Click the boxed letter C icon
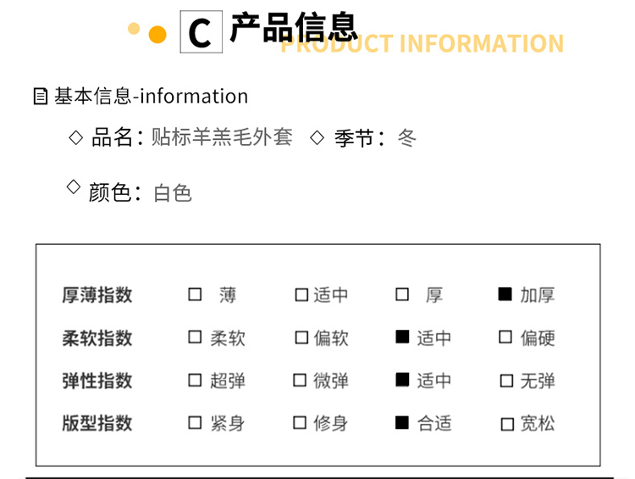Screen dimensions: 635x479 tap(201, 33)
